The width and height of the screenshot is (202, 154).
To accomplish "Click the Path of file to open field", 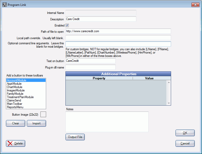I will [118, 31].
